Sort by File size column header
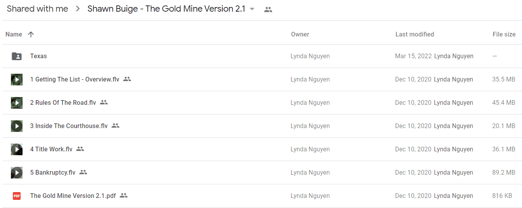 [504, 34]
